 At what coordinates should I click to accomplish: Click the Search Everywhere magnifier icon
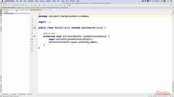(x=170, y=5)
